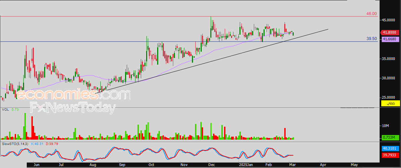
Task: Click the Sep label on time axis
Action: (x=122, y=165)
